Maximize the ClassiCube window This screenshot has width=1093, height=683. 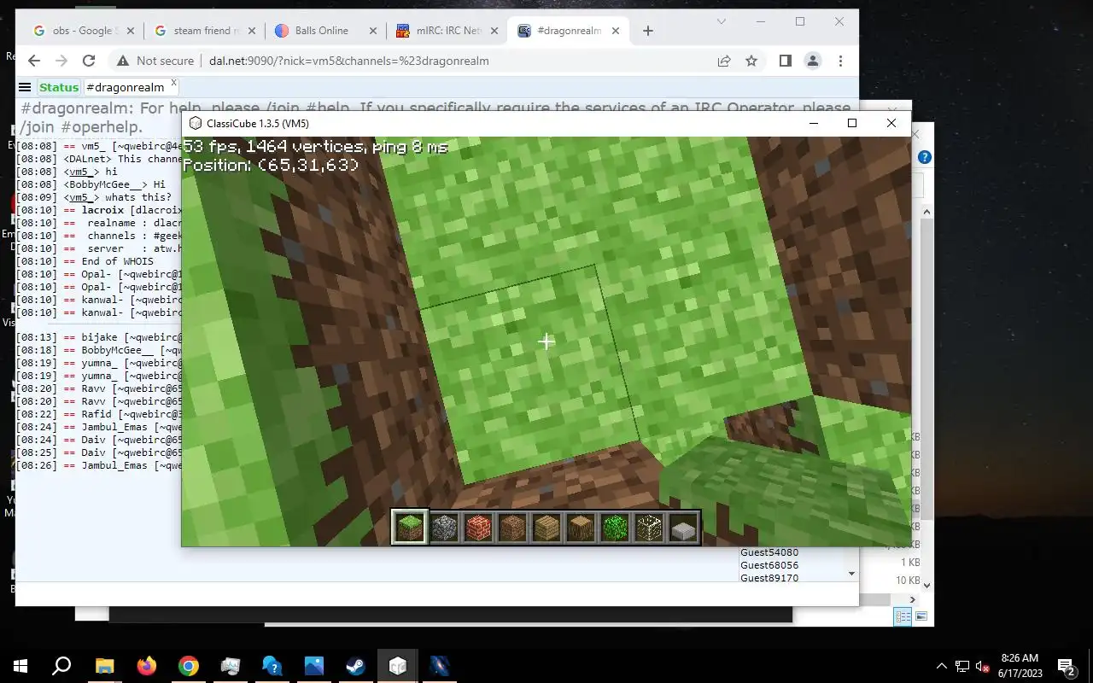[851, 124]
